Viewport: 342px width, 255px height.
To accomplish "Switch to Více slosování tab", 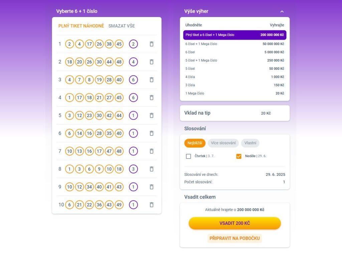I will 223,143.
